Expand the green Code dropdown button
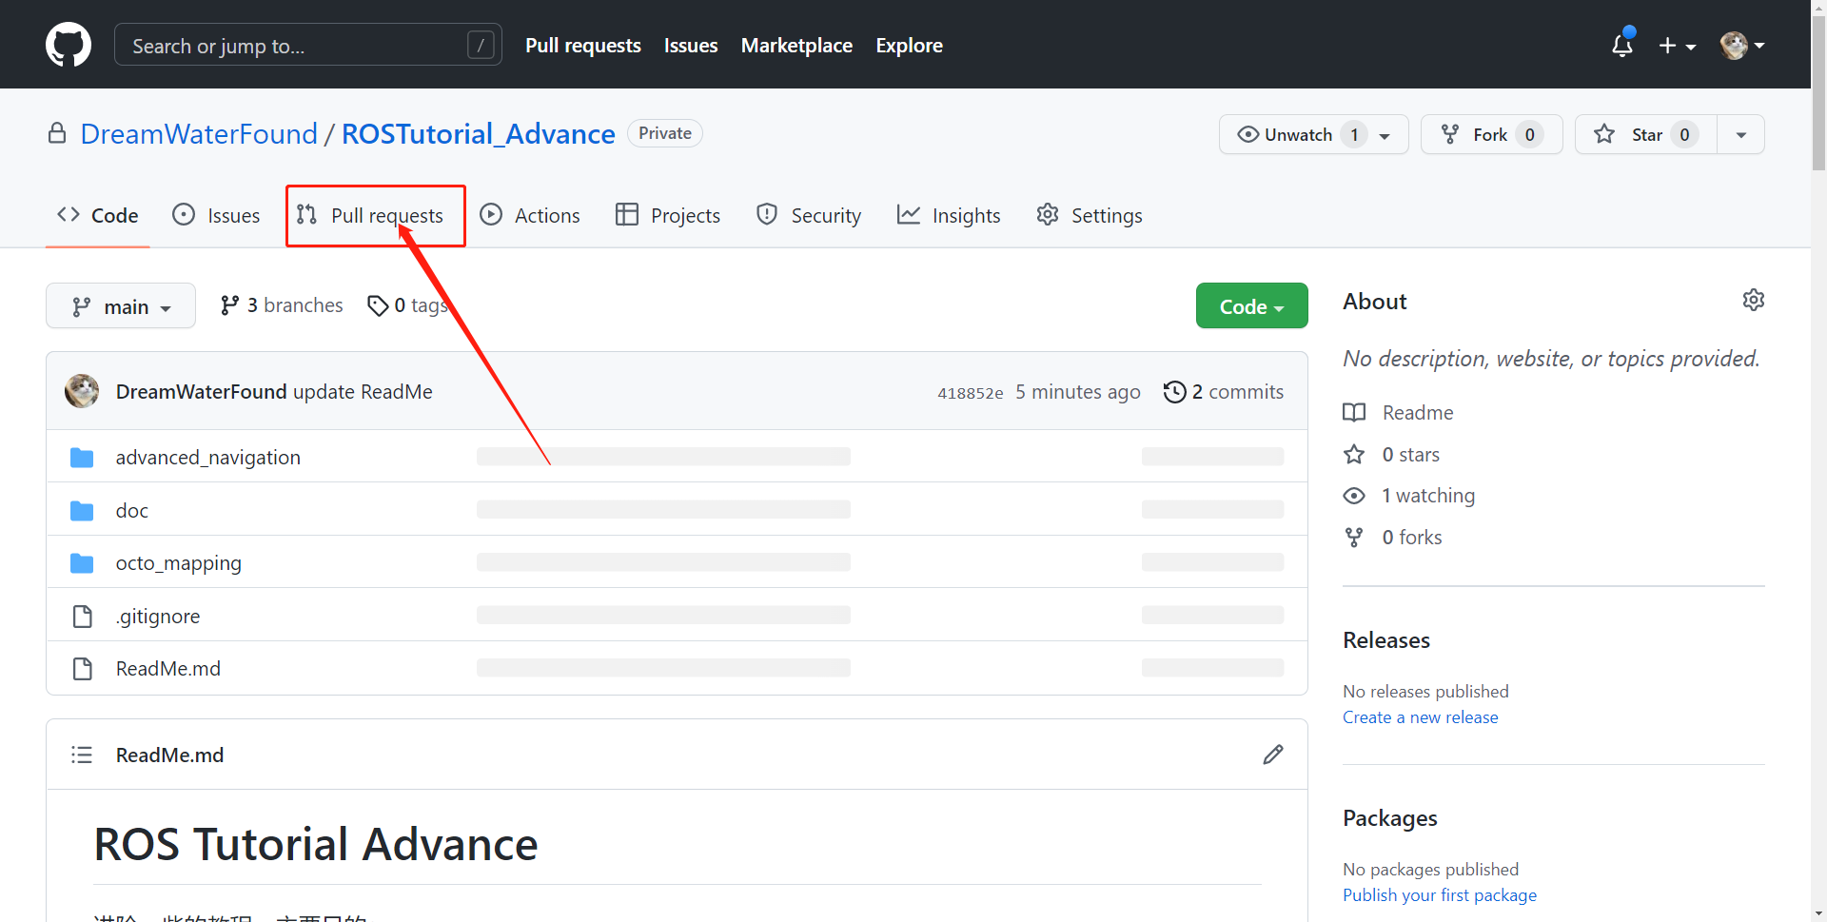Screen dimensions: 1827x922 pos(1251,305)
